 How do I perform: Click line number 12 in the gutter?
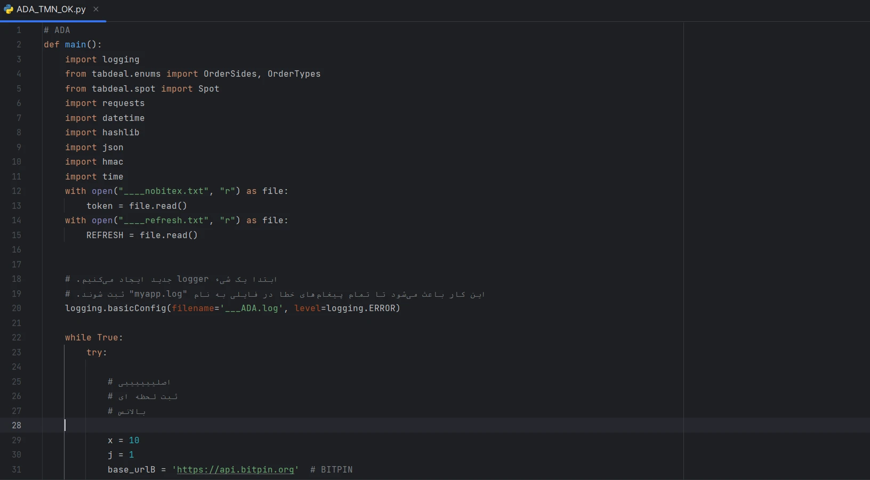pos(17,191)
